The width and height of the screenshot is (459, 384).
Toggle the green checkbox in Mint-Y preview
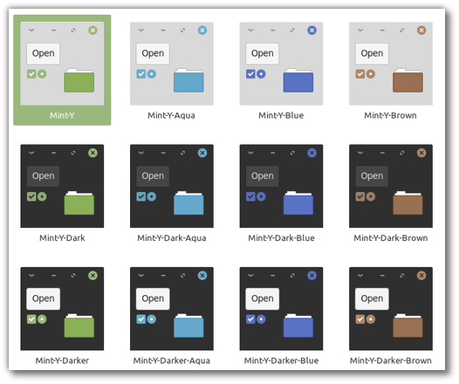point(31,74)
